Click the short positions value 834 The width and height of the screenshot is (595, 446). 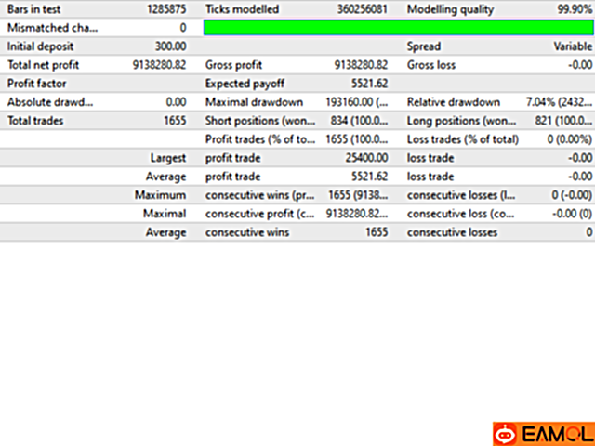tap(359, 121)
